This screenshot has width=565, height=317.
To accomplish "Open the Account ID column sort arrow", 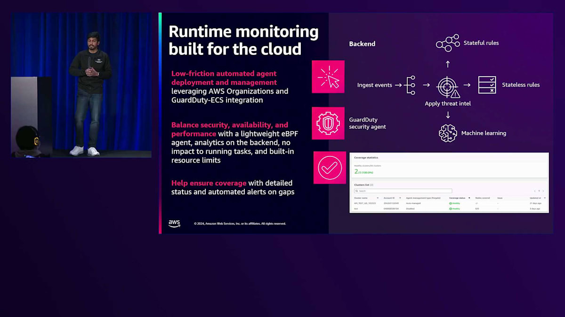I will pos(400,198).
